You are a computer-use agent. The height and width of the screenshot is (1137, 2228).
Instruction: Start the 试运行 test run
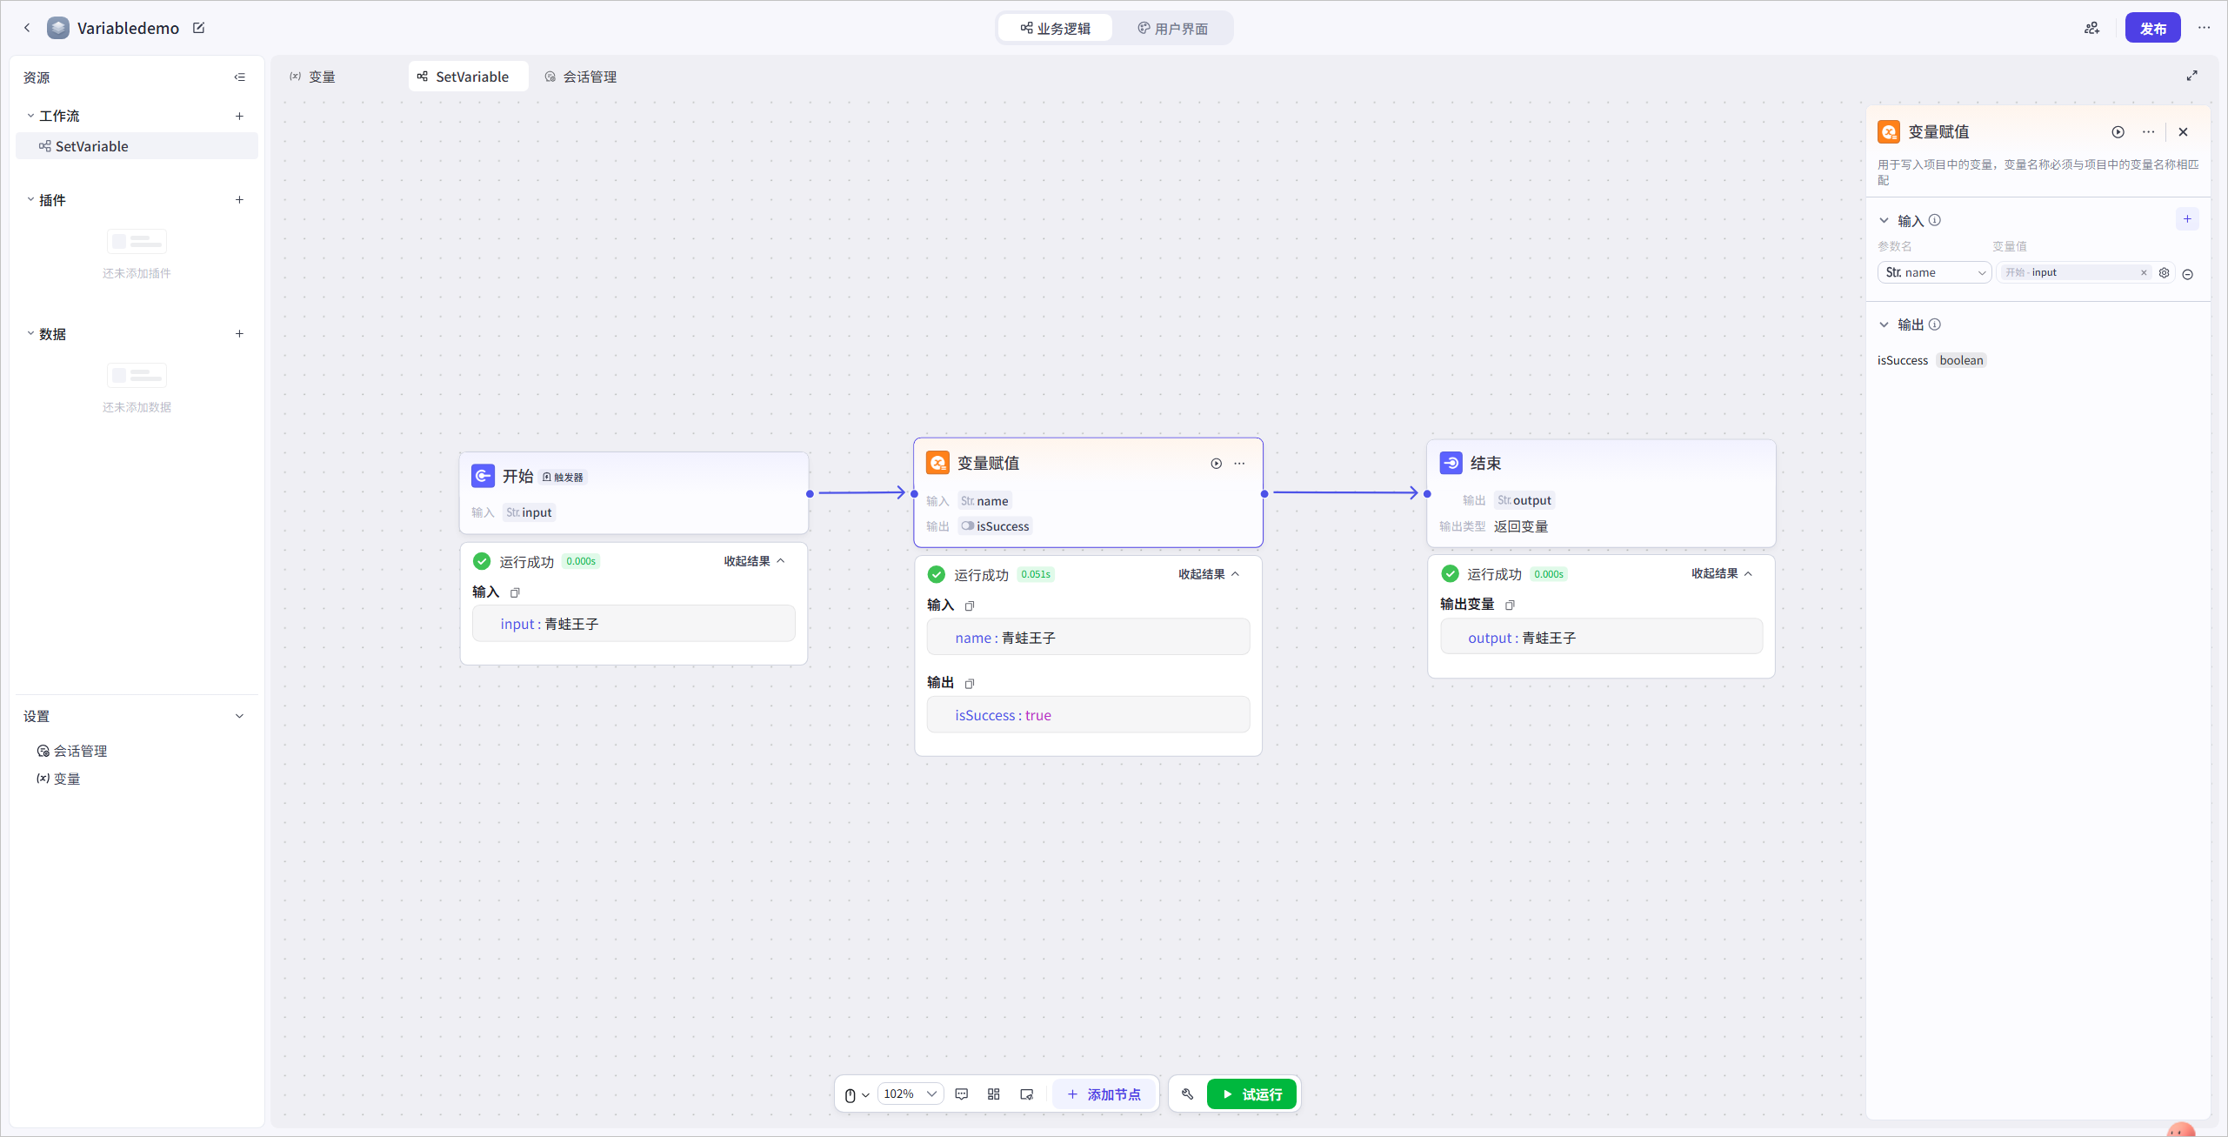(1251, 1094)
